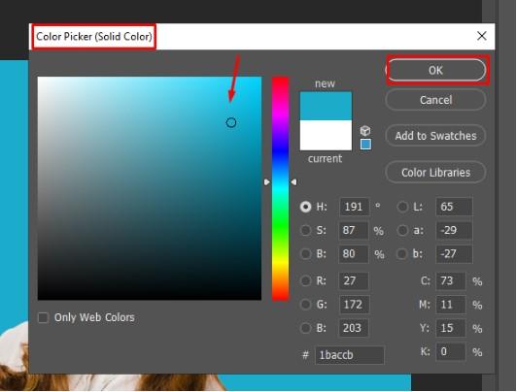Select the H hue radio button

[305, 207]
